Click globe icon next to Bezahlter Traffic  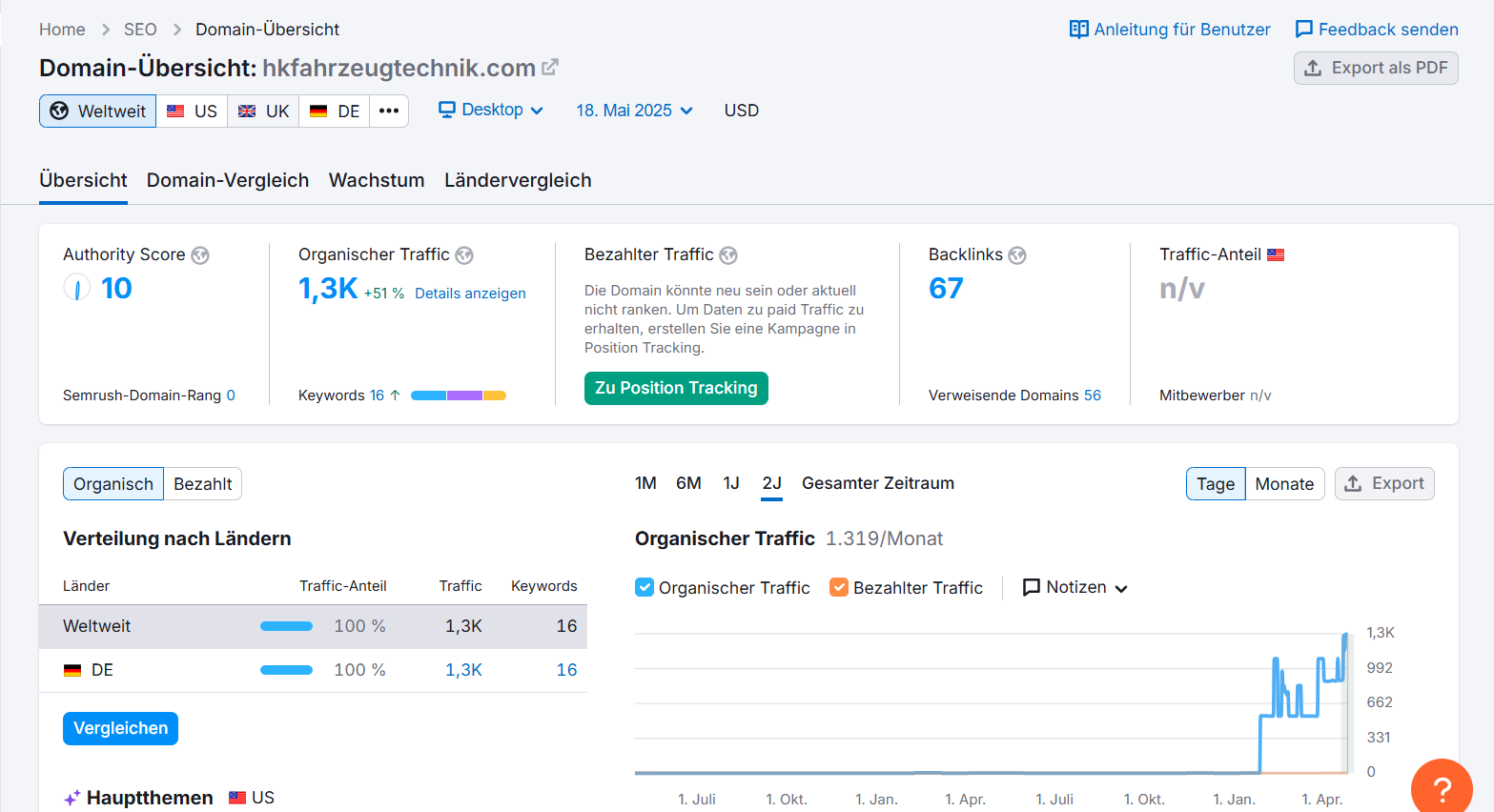[x=728, y=255]
